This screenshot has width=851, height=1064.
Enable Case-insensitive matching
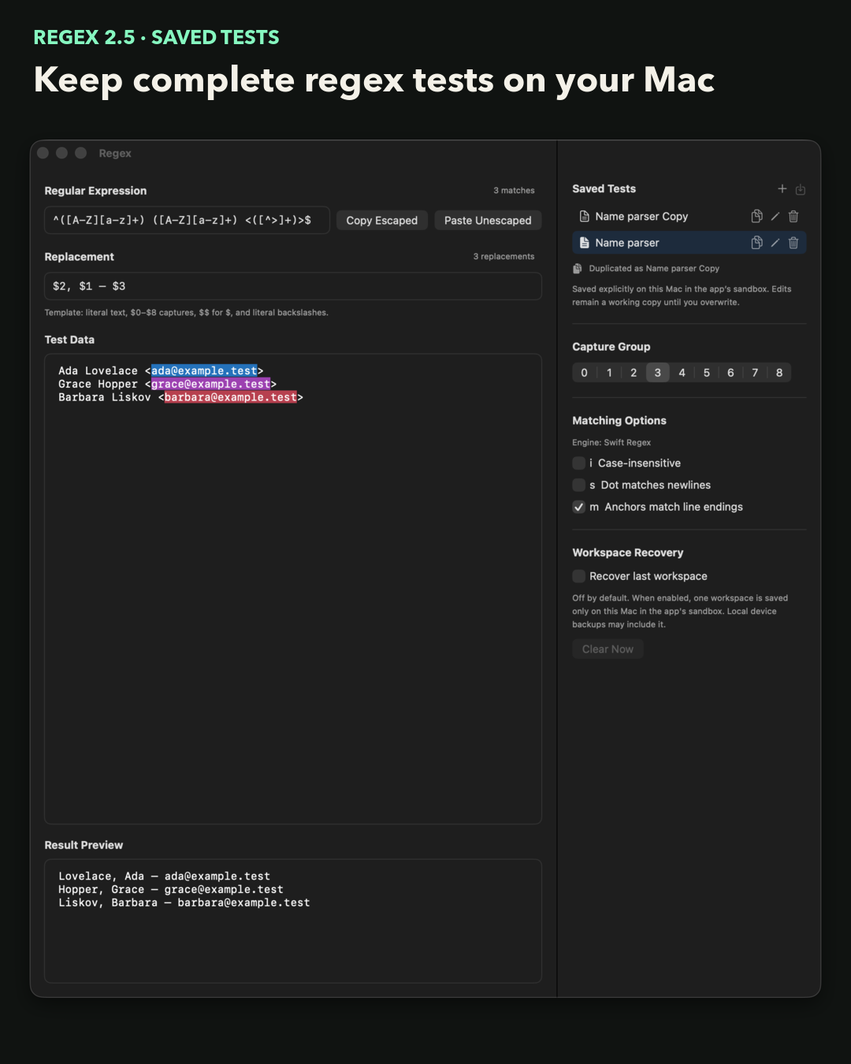[579, 463]
